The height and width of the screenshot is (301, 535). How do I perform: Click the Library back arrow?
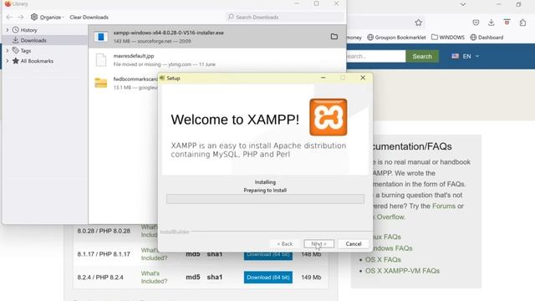point(9,17)
